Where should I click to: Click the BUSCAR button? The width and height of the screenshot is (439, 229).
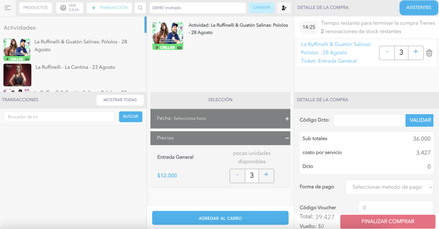(x=130, y=117)
